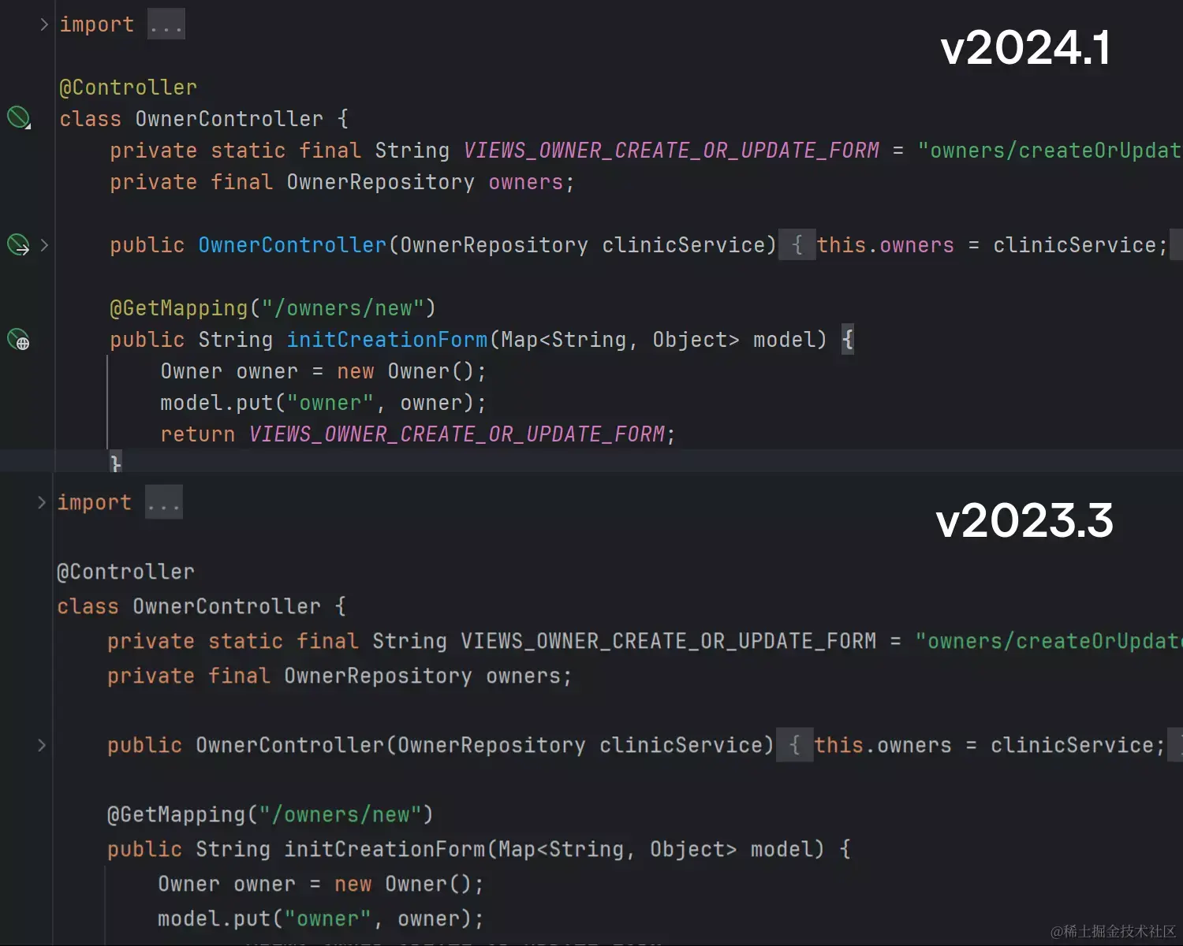Click the initCreationForm method name in v2024.1
Image resolution: width=1183 pixels, height=946 pixels.
(386, 339)
